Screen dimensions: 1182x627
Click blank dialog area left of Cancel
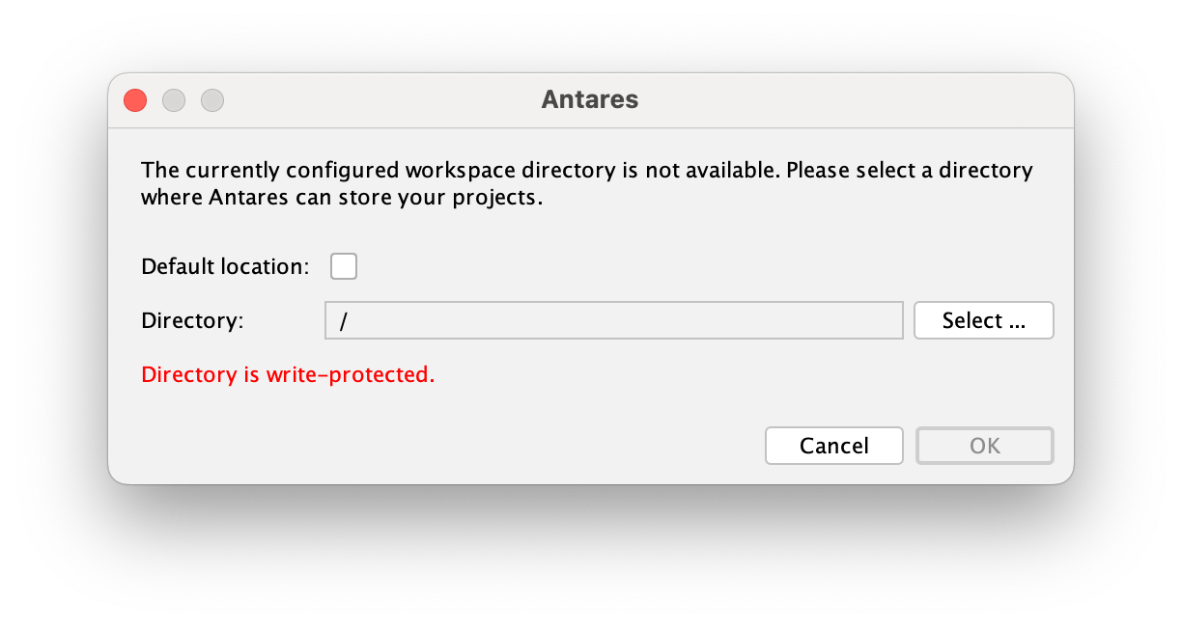[x=483, y=446]
